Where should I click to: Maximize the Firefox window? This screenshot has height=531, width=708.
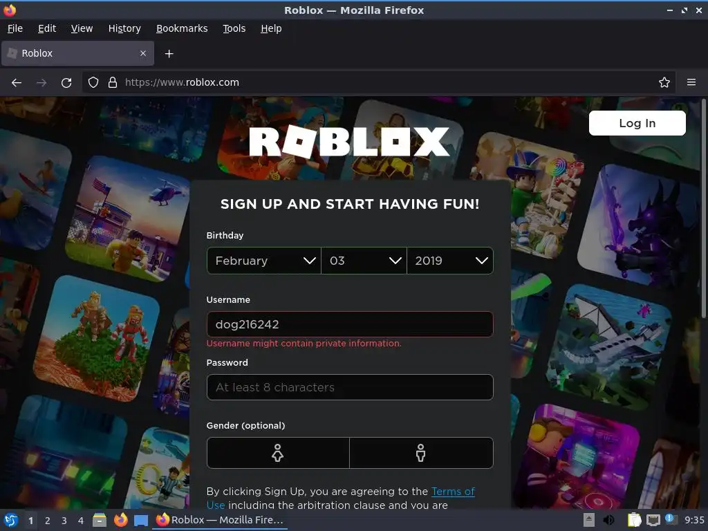pyautogui.click(x=684, y=10)
